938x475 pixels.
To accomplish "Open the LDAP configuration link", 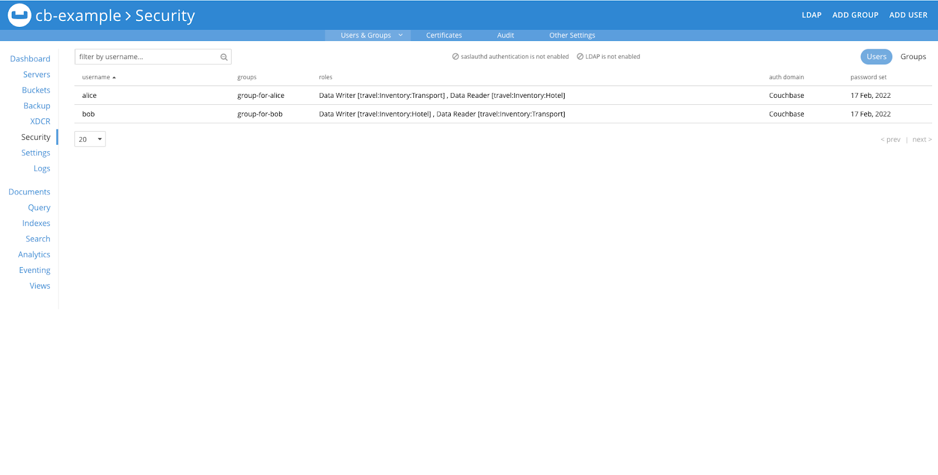I will pyautogui.click(x=811, y=15).
